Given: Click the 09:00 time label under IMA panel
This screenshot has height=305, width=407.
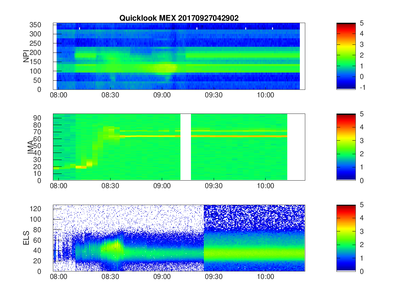Looking at the screenshot, I should [x=162, y=186].
